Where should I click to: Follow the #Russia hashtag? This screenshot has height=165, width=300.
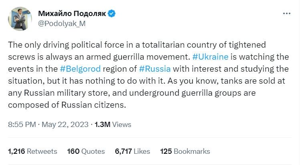point(155,69)
